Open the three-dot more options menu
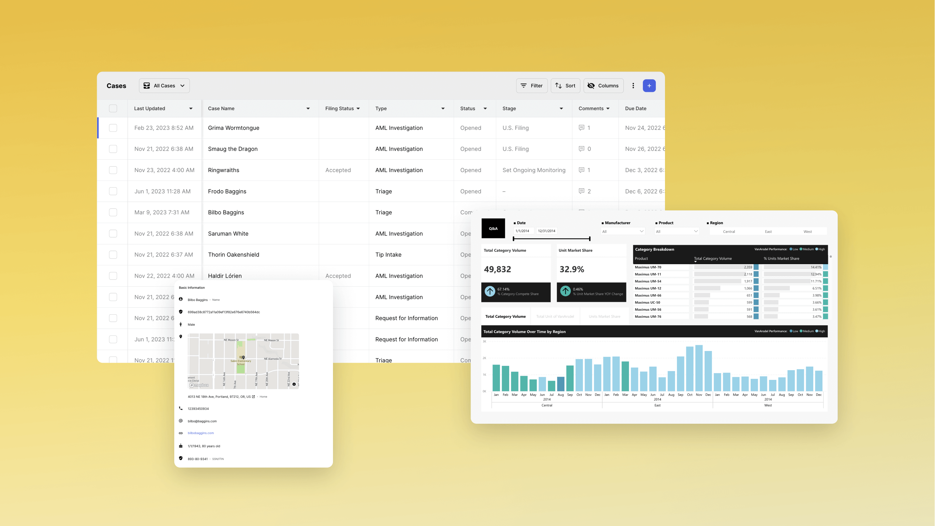Image resolution: width=935 pixels, height=526 pixels. [633, 86]
